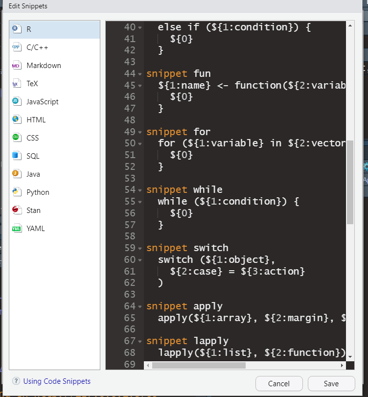Choose HTML in language list
368x397 pixels.
55,120
